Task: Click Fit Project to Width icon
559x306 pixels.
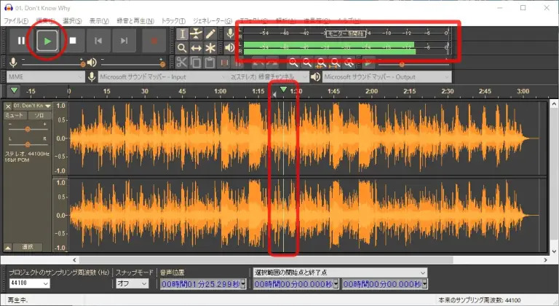Action: click(x=335, y=63)
